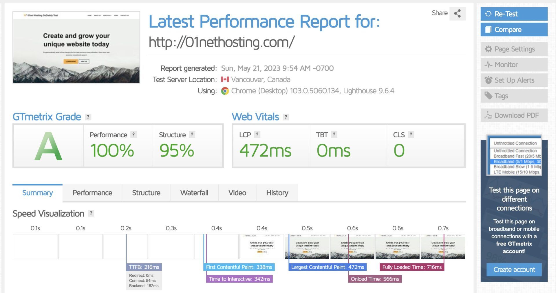Click the 95% Structure score
This screenshot has height=293, width=556.
[177, 151]
